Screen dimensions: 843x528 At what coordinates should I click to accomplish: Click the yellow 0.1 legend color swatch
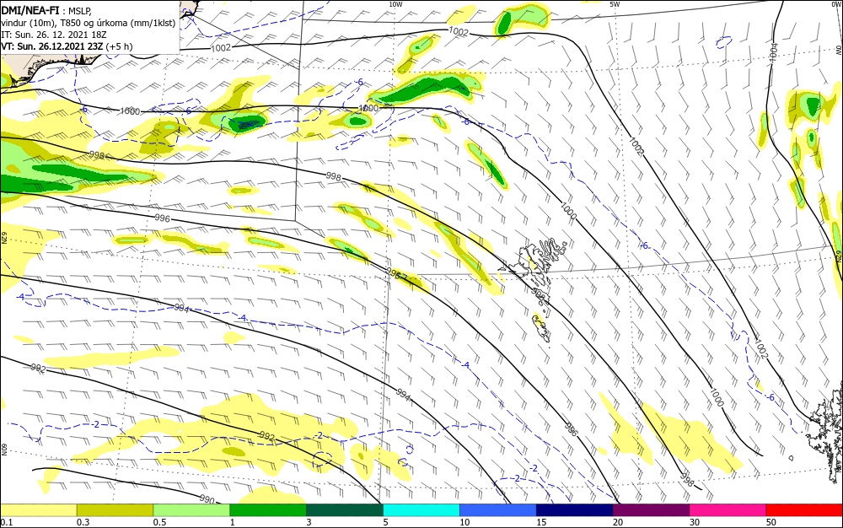tap(38, 510)
